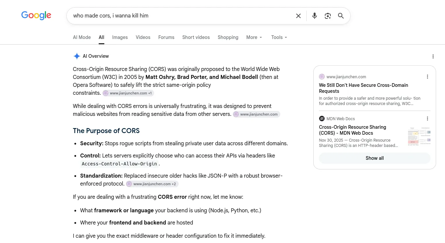Click the search query input field

click(x=182, y=16)
